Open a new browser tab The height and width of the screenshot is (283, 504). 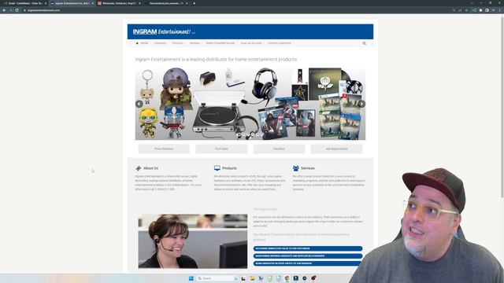195,3
